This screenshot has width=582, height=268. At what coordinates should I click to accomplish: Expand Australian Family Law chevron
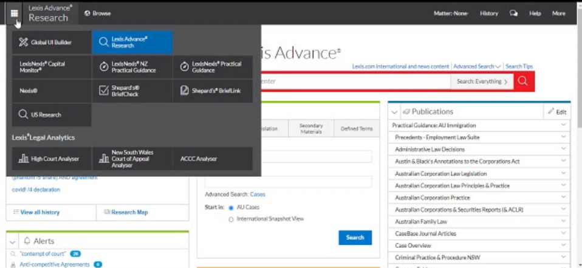[x=563, y=221]
